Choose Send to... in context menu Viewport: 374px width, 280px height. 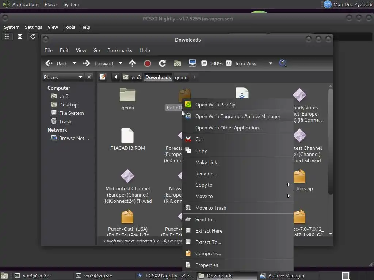tap(238, 219)
